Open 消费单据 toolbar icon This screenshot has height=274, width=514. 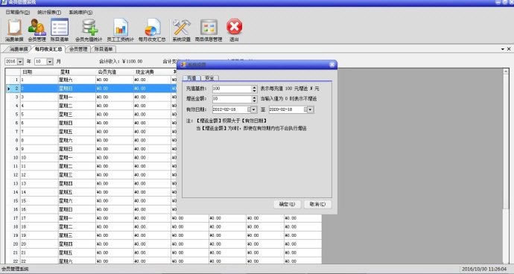(x=14, y=30)
